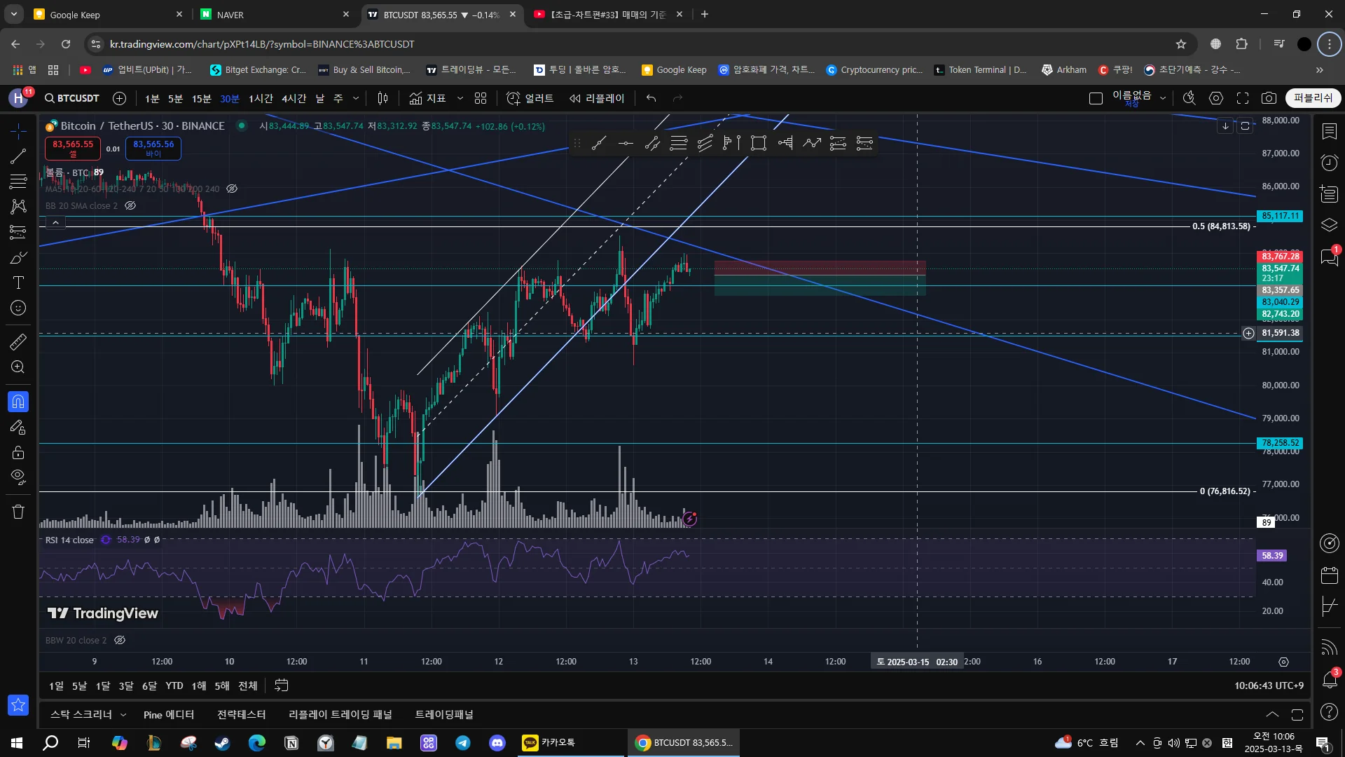The image size is (1345, 757).
Task: Click the 퍼블리쉬 publish button
Action: coord(1313,98)
